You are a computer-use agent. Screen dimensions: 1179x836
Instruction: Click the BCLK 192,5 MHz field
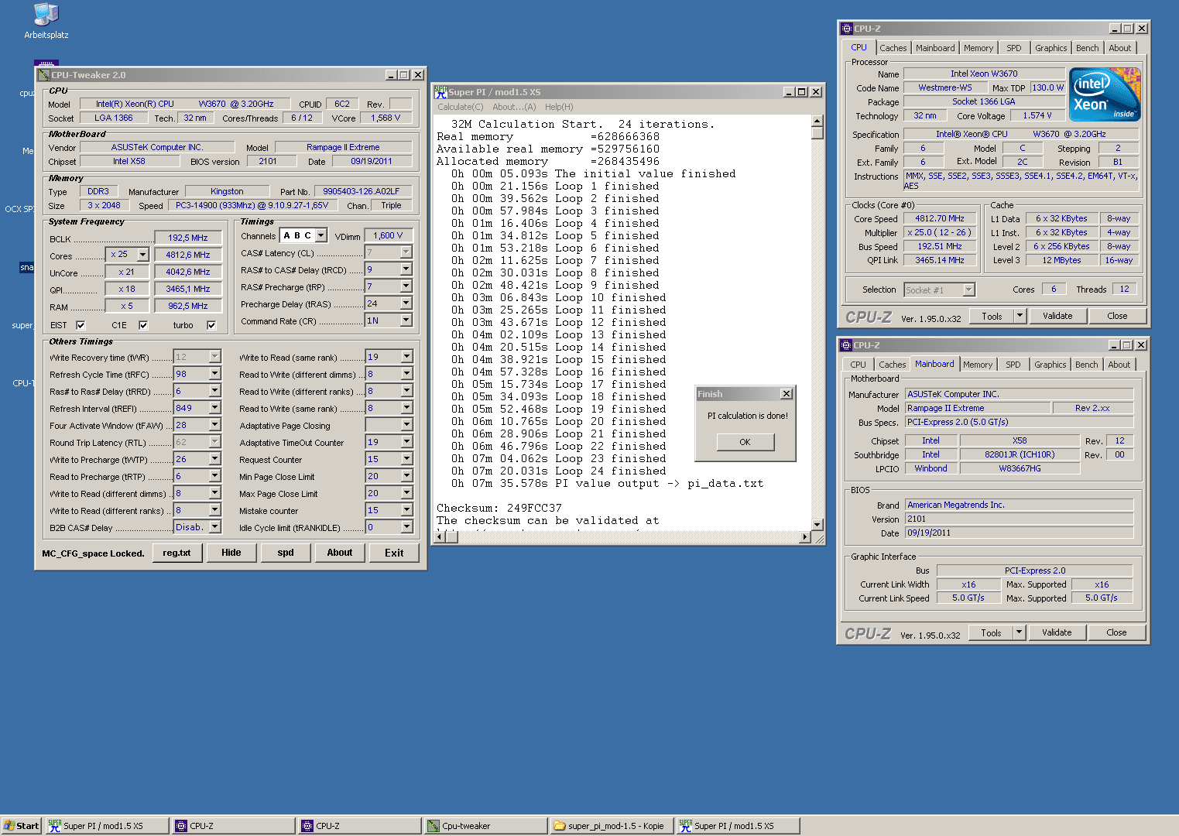pos(188,238)
